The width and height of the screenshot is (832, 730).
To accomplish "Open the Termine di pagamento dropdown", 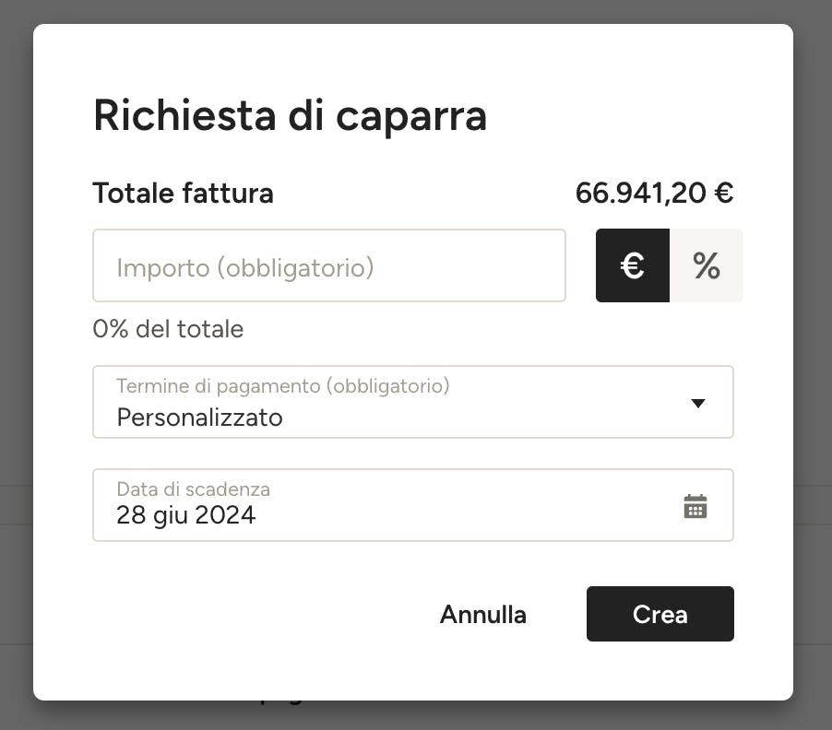I will pyautogui.click(x=413, y=402).
